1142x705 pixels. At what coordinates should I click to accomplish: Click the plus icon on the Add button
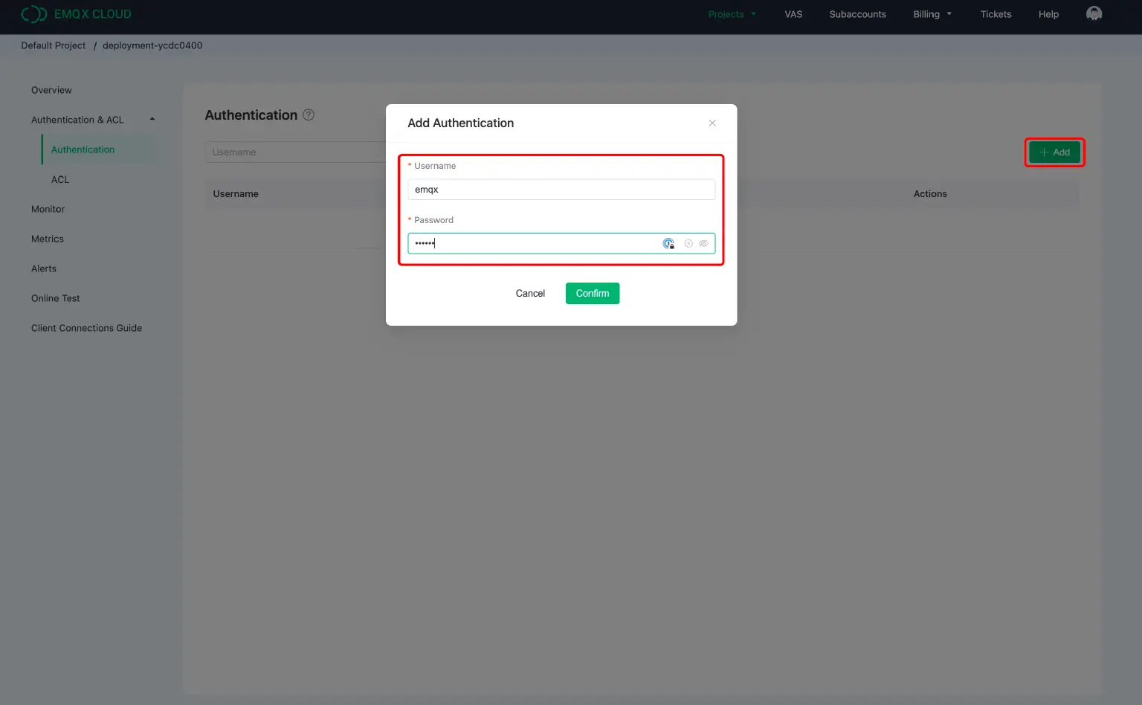1045,152
